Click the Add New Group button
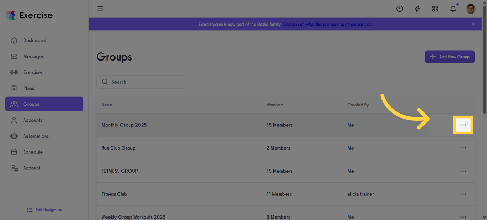The height and width of the screenshot is (220, 487). pos(450,57)
